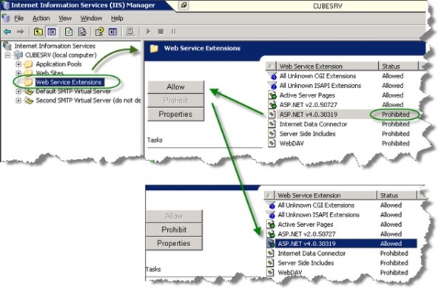Sort by Status column header, upper list
Image resolution: width=444 pixels, height=289 pixels.
[399, 67]
